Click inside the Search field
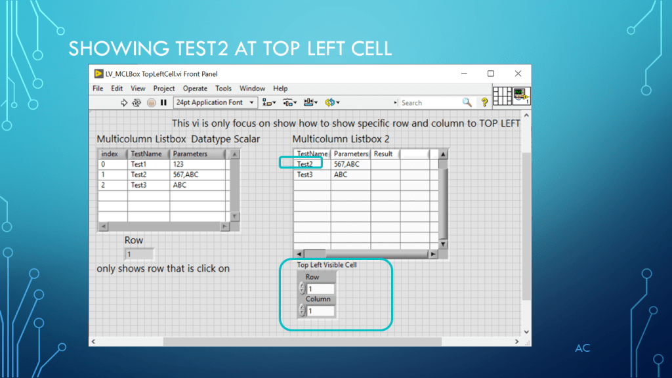 point(430,102)
